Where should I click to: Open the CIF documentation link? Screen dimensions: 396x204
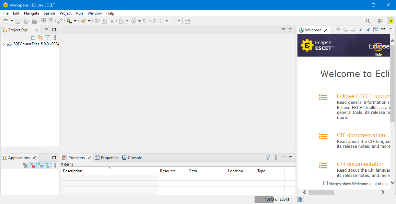361,135
